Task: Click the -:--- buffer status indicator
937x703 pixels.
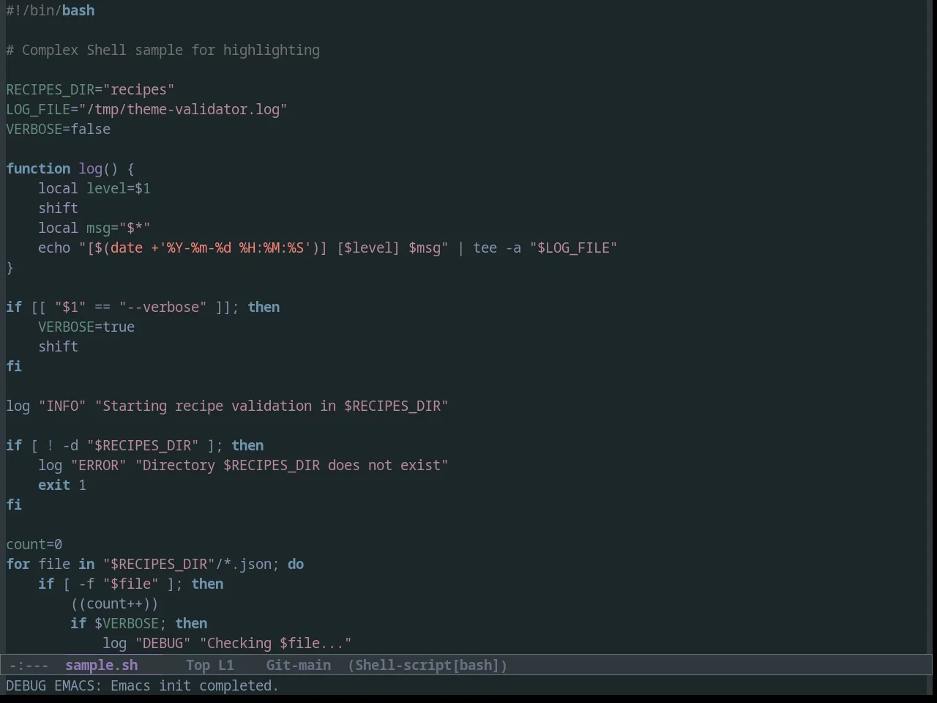Action: click(x=29, y=665)
